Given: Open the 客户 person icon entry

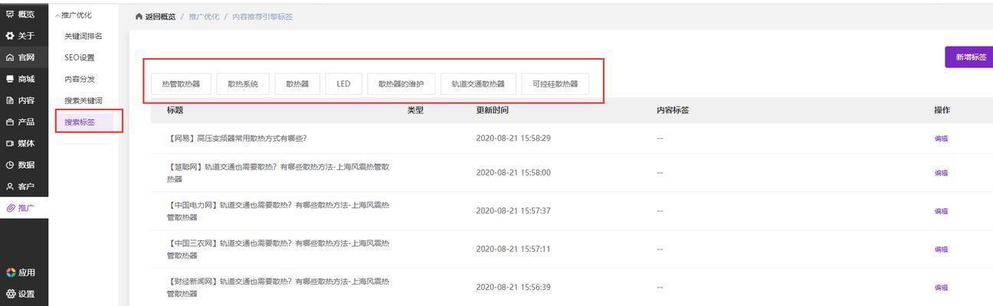Looking at the screenshot, I should pyautogui.click(x=10, y=186).
